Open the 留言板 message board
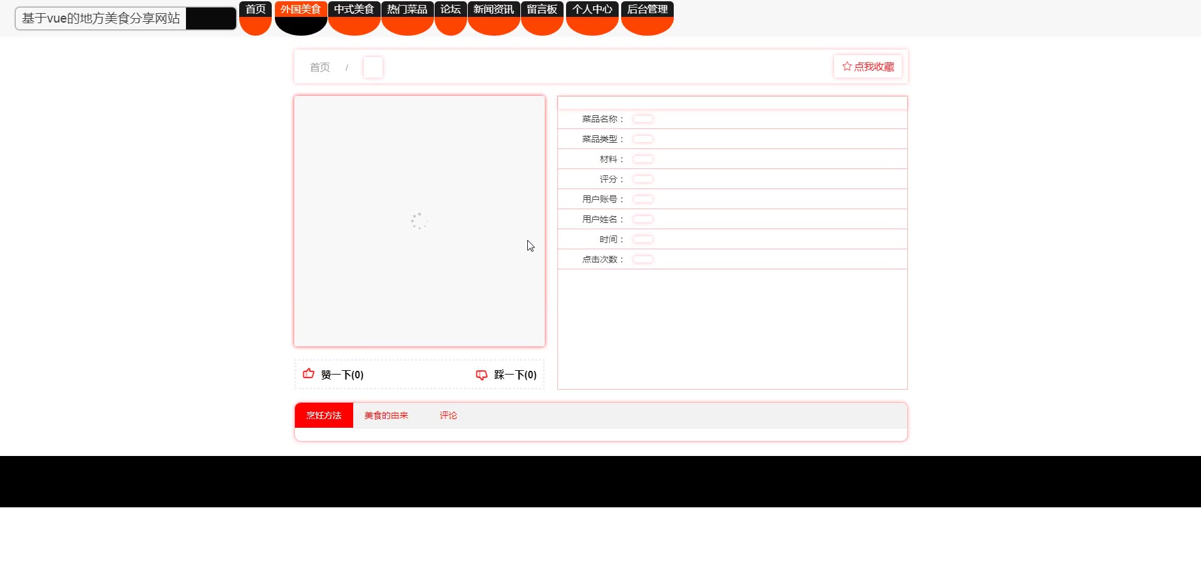 pos(542,18)
